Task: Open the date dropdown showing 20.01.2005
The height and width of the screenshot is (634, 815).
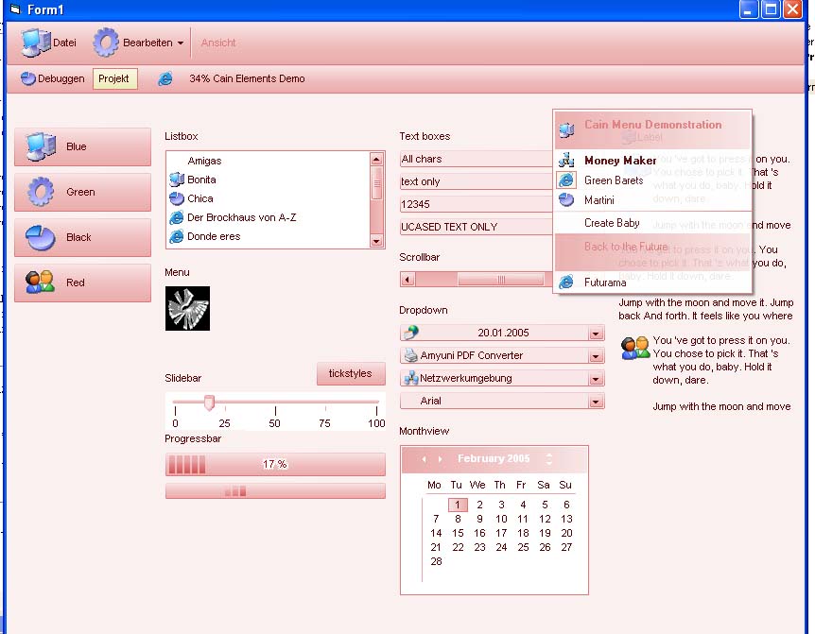Action: [596, 333]
